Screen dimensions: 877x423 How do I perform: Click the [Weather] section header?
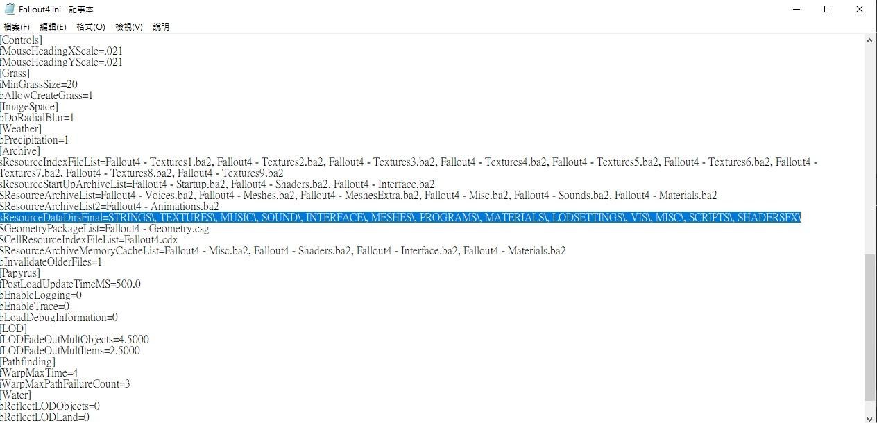21,129
